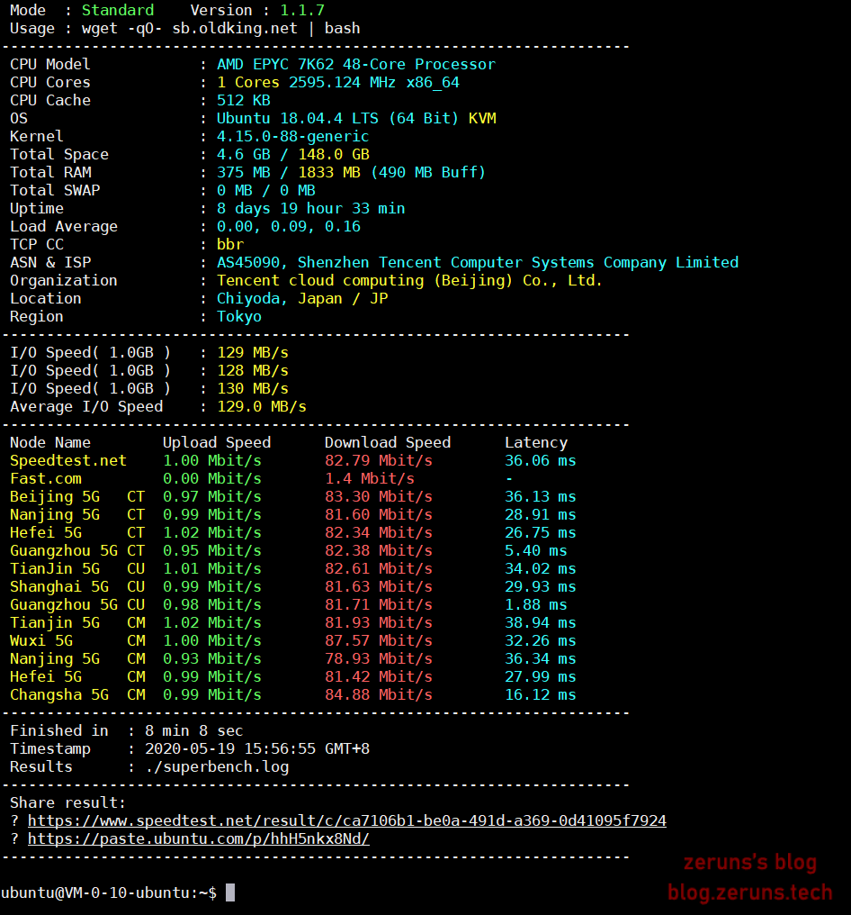851x915 pixels.
Task: Click the Download Speed column header
Action: click(387, 442)
